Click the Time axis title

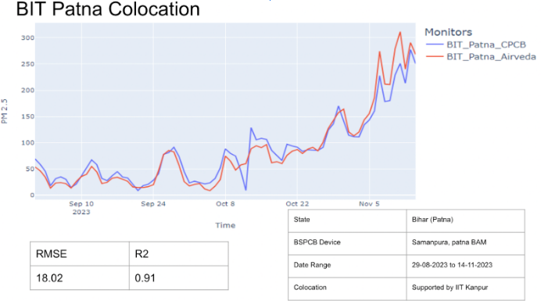click(225, 225)
